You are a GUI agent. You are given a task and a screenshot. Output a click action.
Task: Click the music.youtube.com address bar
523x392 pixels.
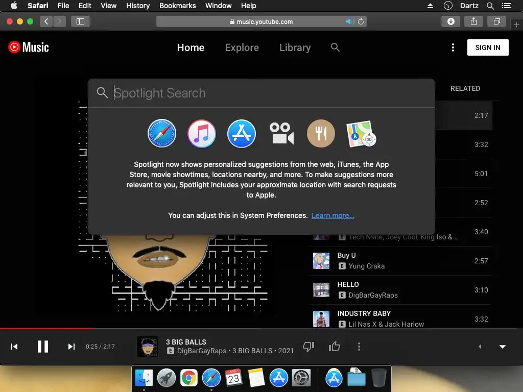(x=261, y=21)
